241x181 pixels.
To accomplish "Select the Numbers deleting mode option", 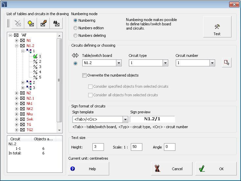I will (x=75, y=35).
